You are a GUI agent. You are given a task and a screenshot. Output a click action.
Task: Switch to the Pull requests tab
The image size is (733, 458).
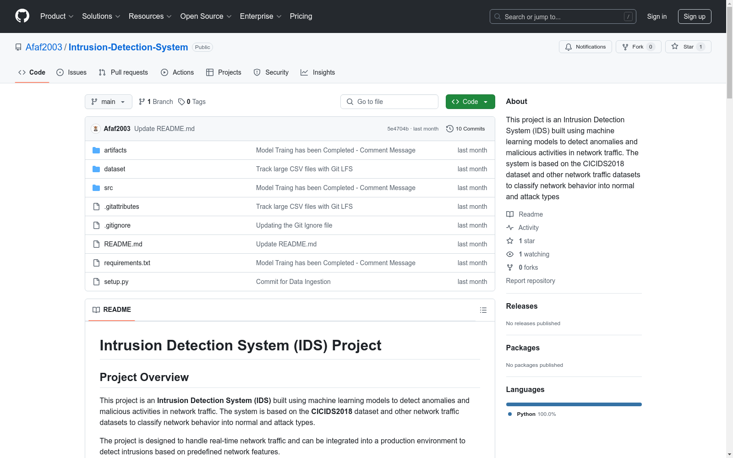click(x=123, y=72)
